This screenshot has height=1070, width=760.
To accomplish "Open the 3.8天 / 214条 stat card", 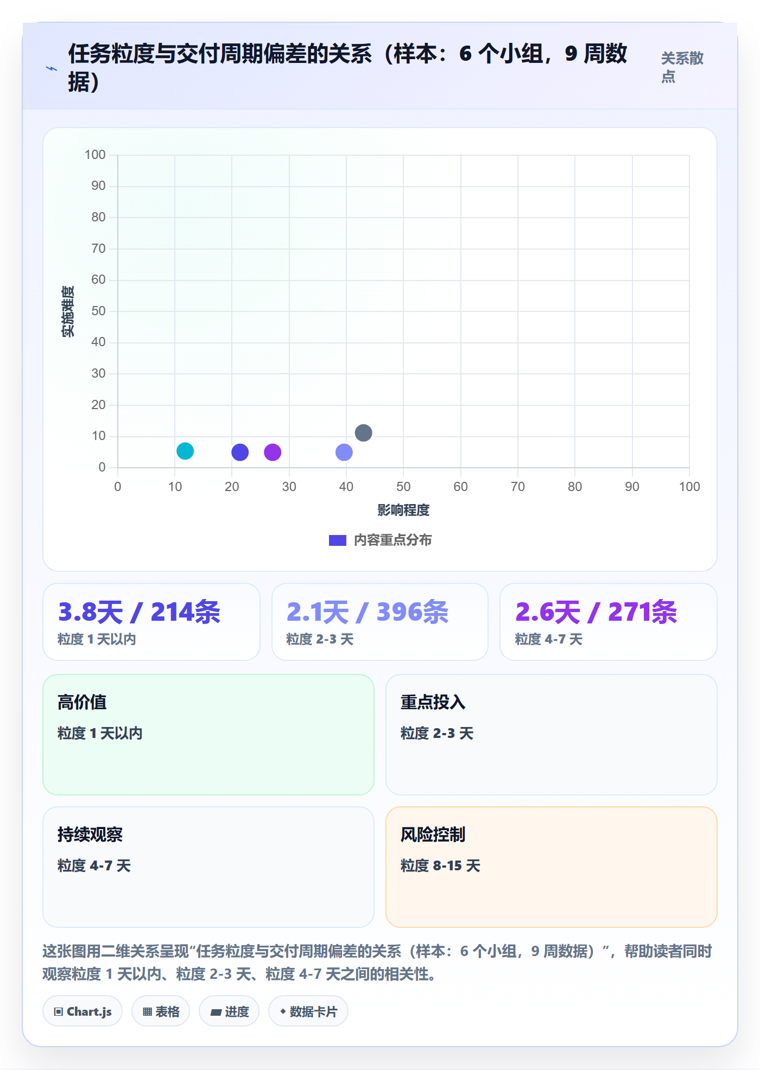I will click(x=151, y=622).
